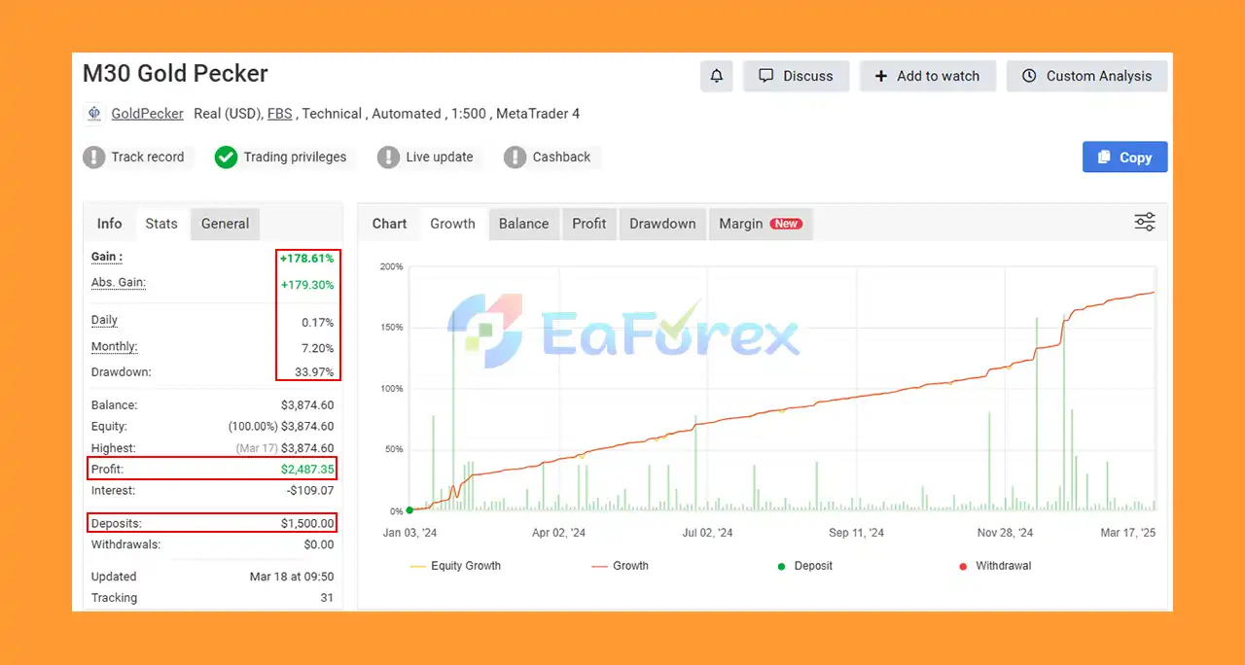
Task: Click the Live update status icon
Action: point(388,157)
